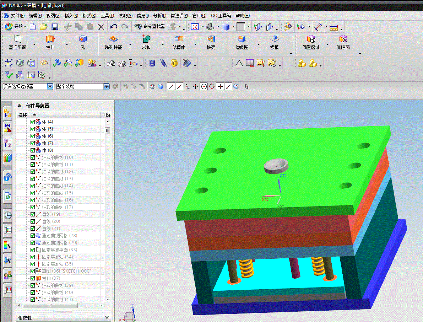Viewport: 423px width, 322px height.
Task: Click the spring tool icon in GC toolbar
Action: pyautogui.click(x=163, y=63)
